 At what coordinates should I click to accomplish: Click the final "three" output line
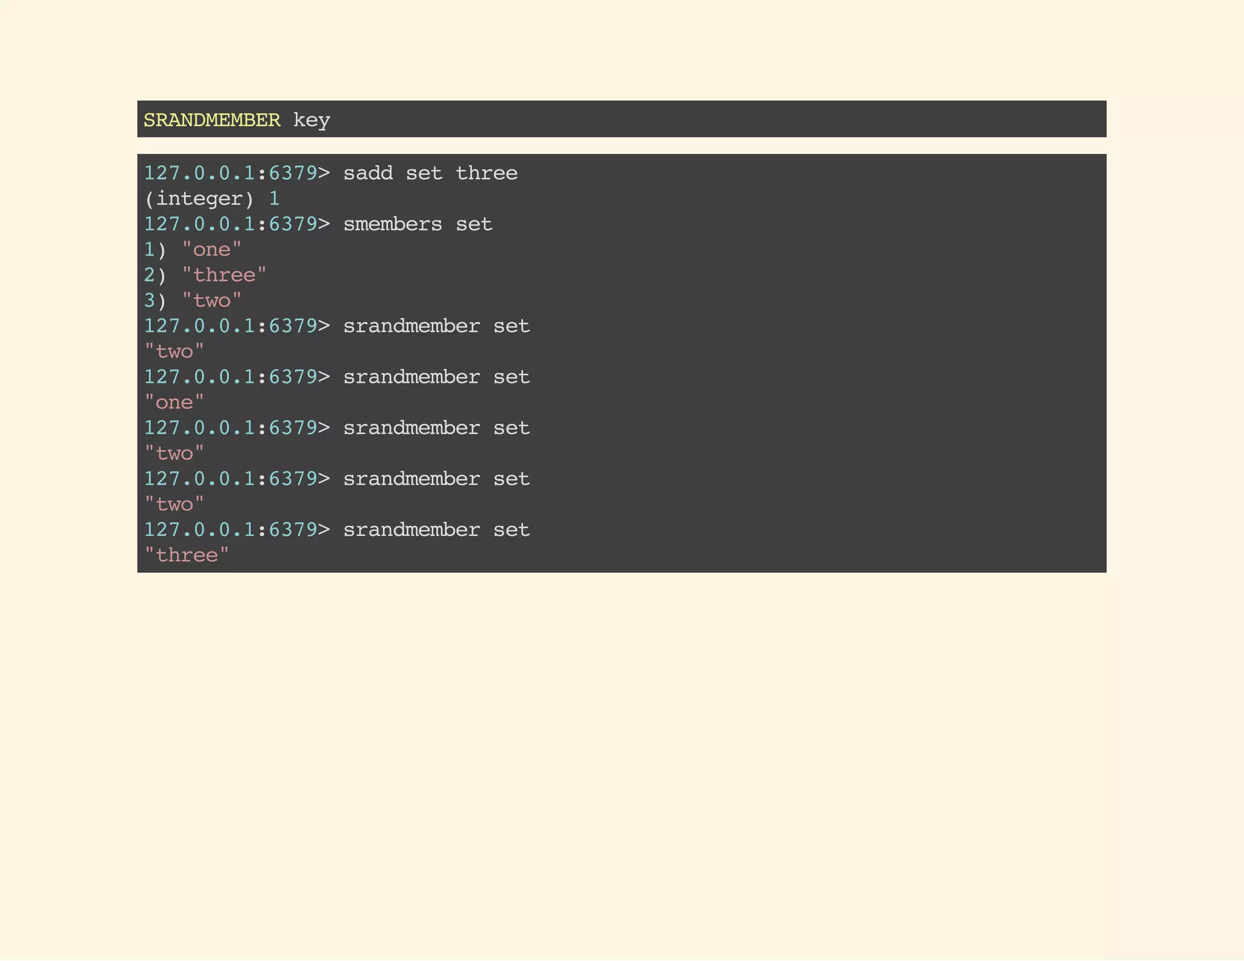tap(186, 555)
